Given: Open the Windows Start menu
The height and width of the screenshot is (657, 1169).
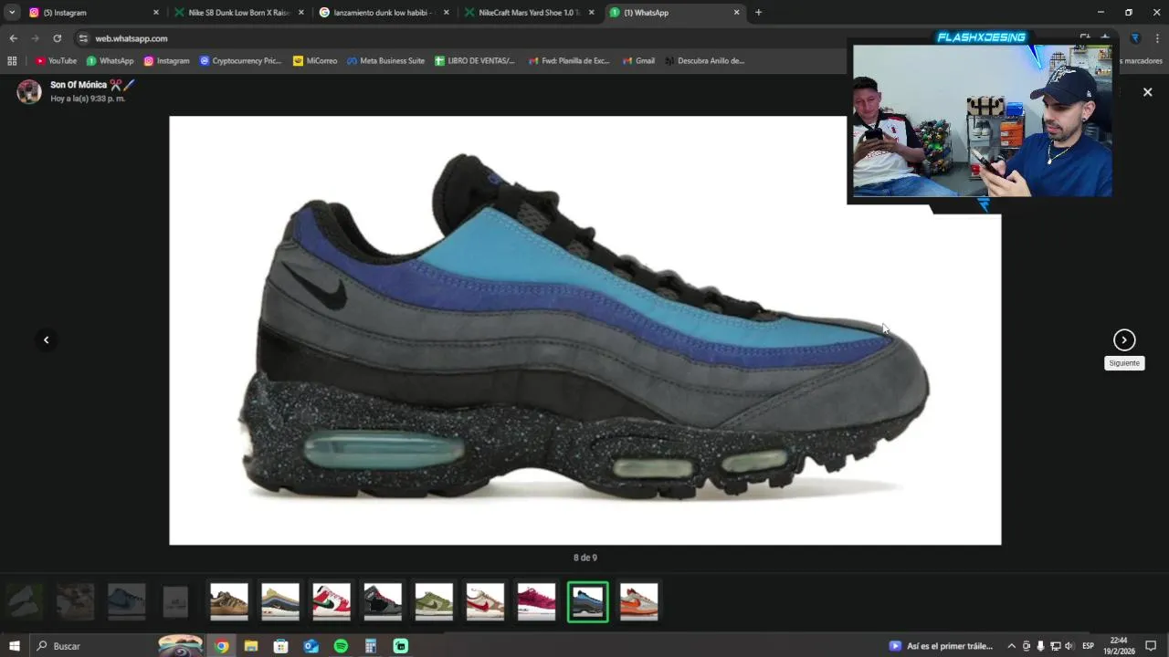Looking at the screenshot, I should pos(15,646).
